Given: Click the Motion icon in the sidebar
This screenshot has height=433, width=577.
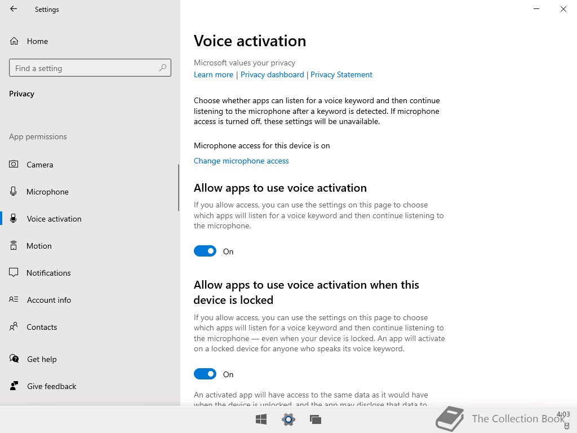Looking at the screenshot, I should pos(14,246).
